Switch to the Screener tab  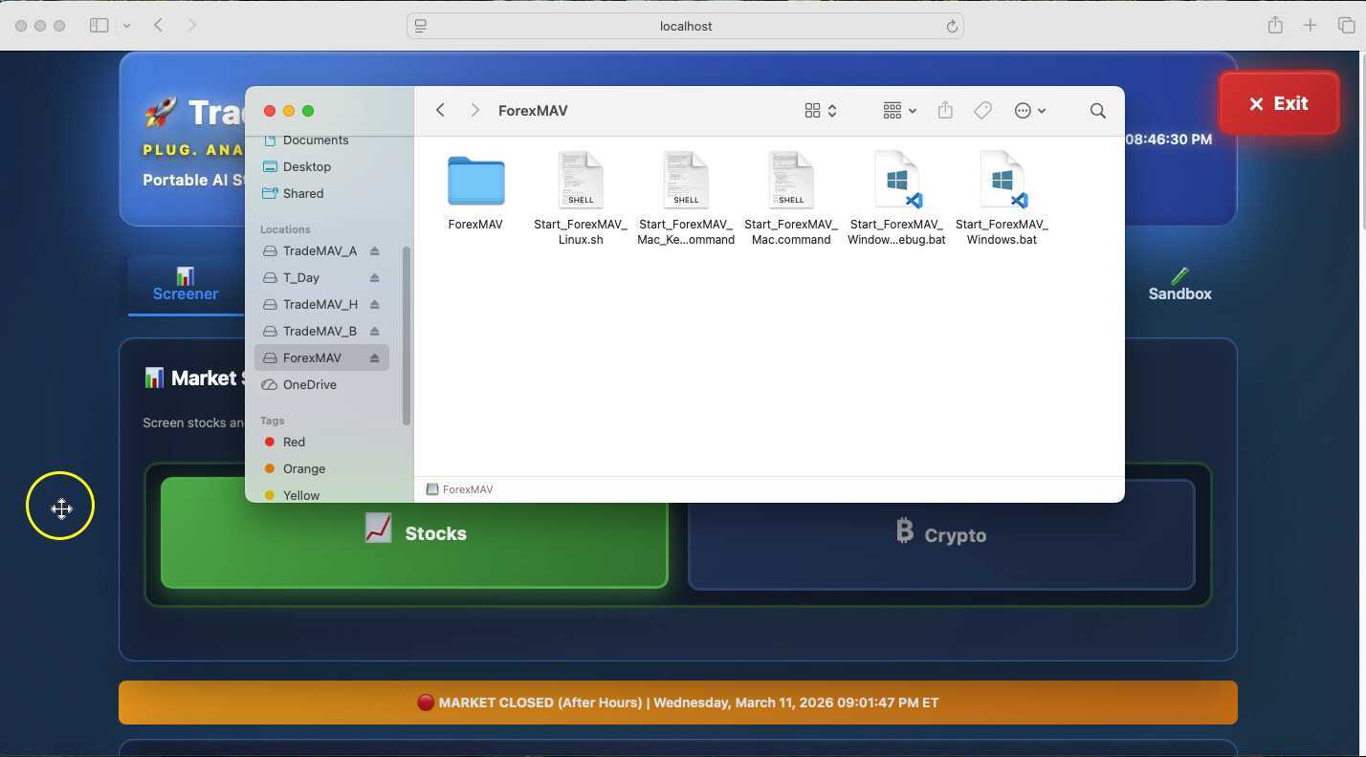click(186, 285)
